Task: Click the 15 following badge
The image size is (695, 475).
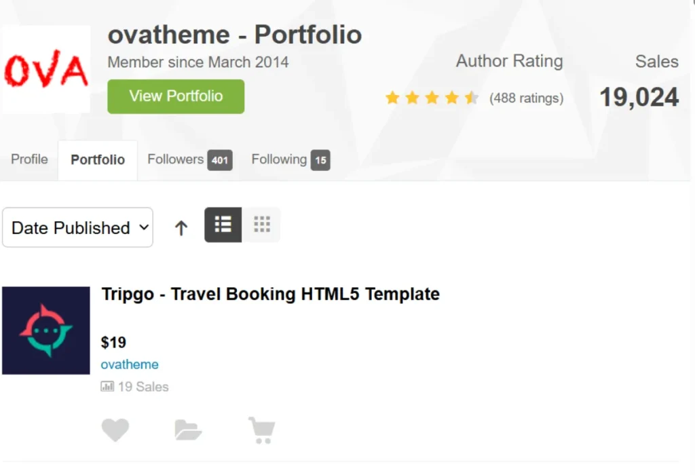Action: coord(320,160)
